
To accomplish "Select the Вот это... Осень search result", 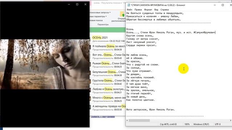I will [x=108, y=56].
